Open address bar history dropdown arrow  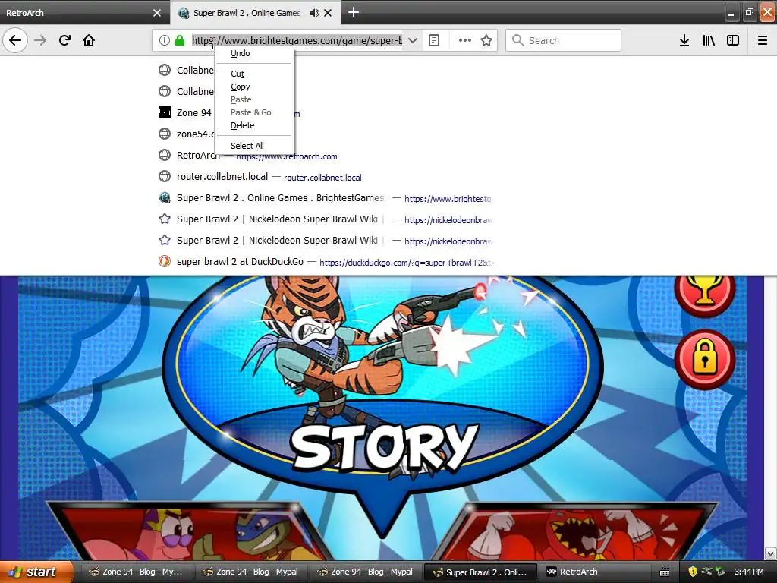[x=412, y=40]
